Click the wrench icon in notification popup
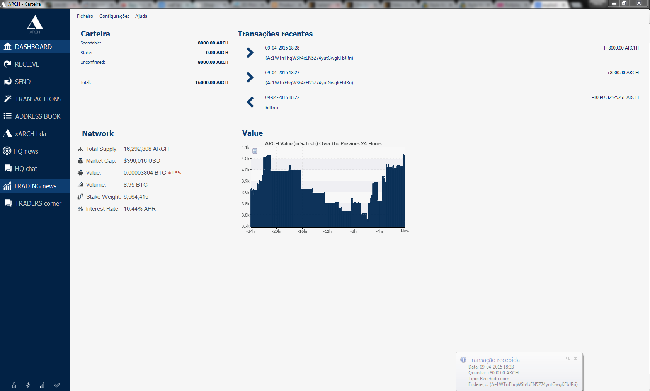 click(x=568, y=359)
